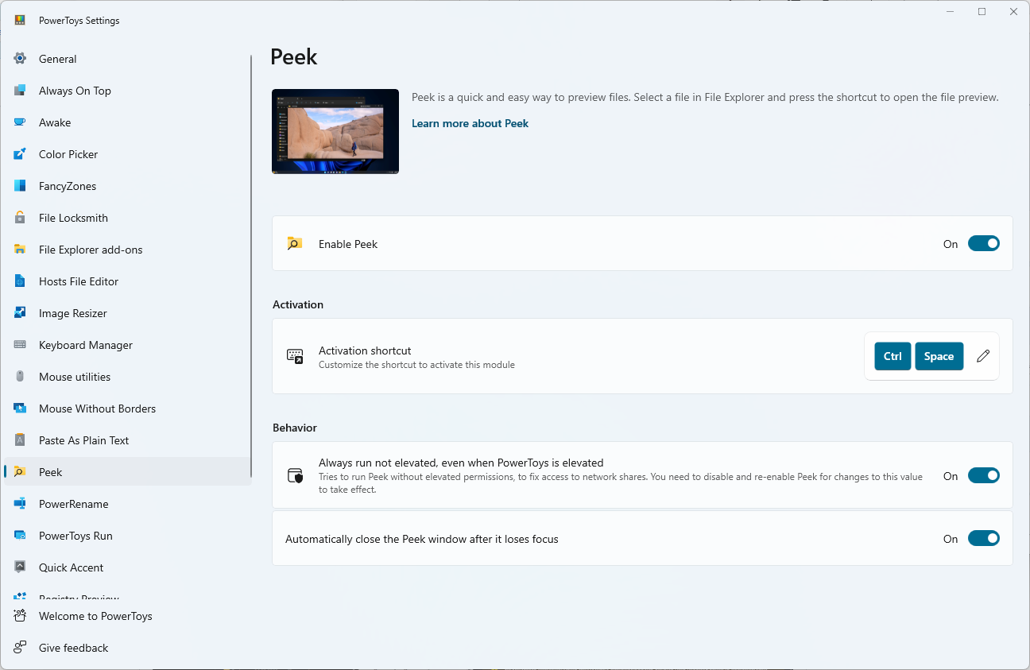Click the Quick Accent icon
1030x670 pixels.
point(20,567)
